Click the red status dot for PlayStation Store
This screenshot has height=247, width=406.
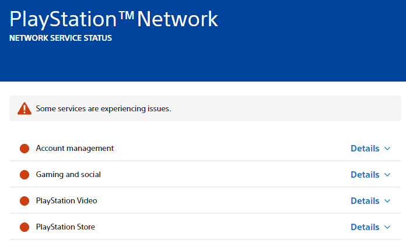tap(24, 227)
